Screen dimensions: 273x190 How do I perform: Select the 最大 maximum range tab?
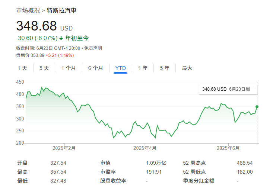pos(187,68)
